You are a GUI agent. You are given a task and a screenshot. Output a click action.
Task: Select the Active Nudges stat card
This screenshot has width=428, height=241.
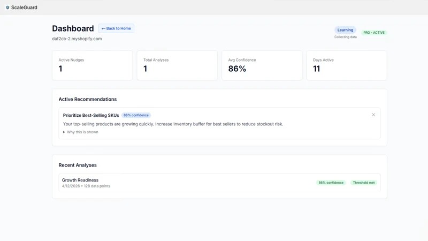point(92,65)
